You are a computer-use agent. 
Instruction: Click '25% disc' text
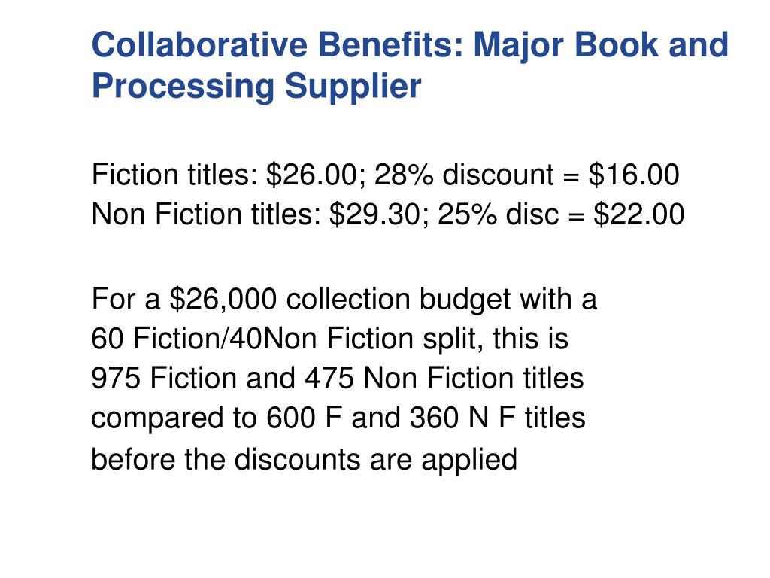[498, 214]
